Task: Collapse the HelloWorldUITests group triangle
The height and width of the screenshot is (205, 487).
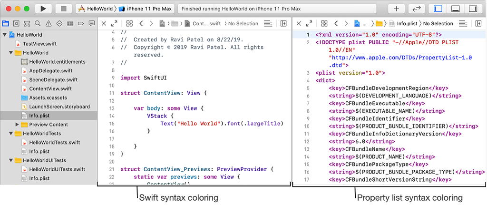Action: point(11,160)
